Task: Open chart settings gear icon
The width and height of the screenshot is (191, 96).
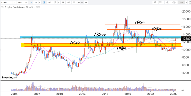Action: click(63, 2)
